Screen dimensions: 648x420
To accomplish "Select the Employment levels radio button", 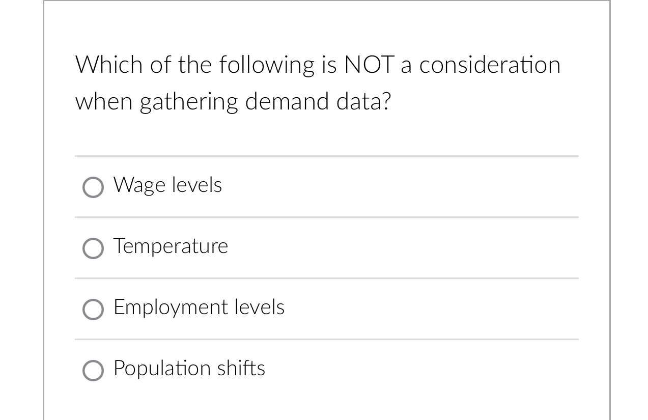I will [x=93, y=310].
